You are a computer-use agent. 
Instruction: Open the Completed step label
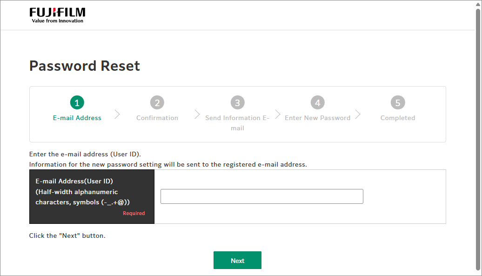click(398, 118)
